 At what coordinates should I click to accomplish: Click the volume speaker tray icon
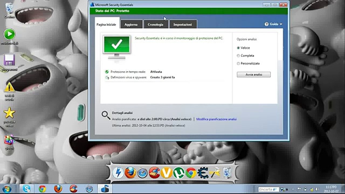(317, 189)
